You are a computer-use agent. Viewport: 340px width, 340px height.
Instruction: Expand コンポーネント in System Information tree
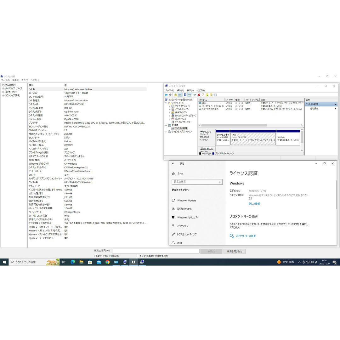(3, 92)
